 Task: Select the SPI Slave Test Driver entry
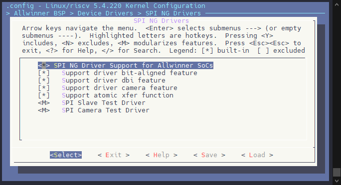click(92, 103)
